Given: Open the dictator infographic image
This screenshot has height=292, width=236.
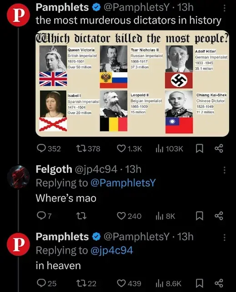Looking at the screenshot, I should click(132, 83).
